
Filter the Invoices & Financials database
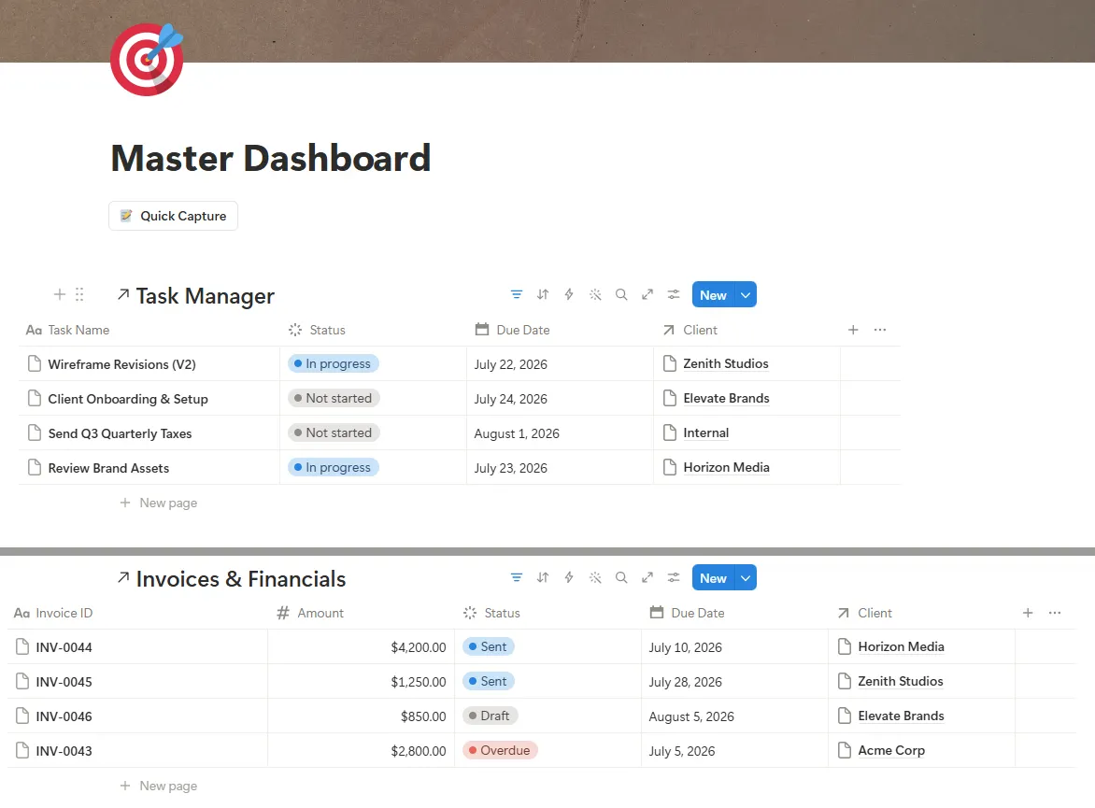pos(516,577)
